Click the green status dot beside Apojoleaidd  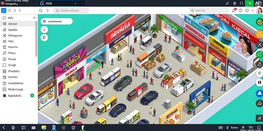32,96
